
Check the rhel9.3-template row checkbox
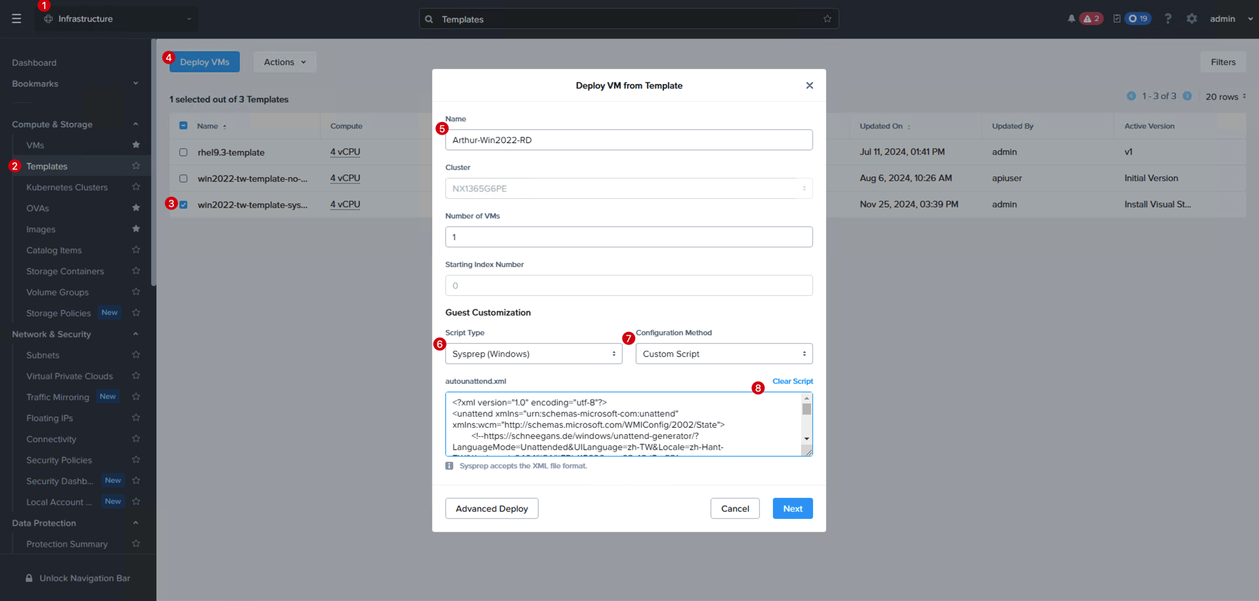[183, 152]
